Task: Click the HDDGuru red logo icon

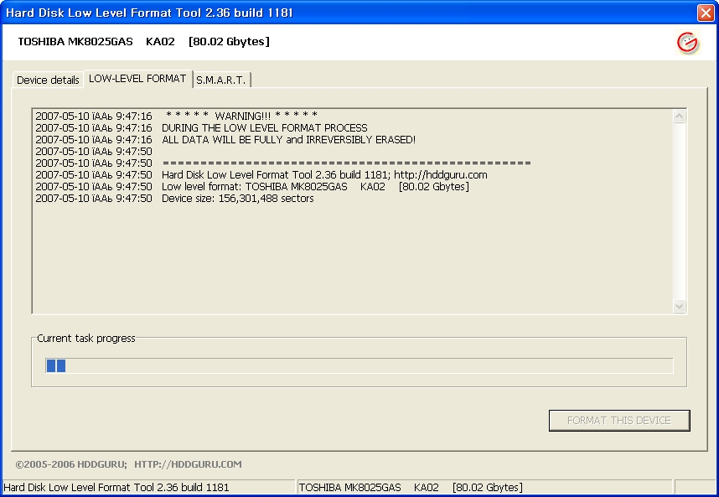Action: [x=687, y=43]
